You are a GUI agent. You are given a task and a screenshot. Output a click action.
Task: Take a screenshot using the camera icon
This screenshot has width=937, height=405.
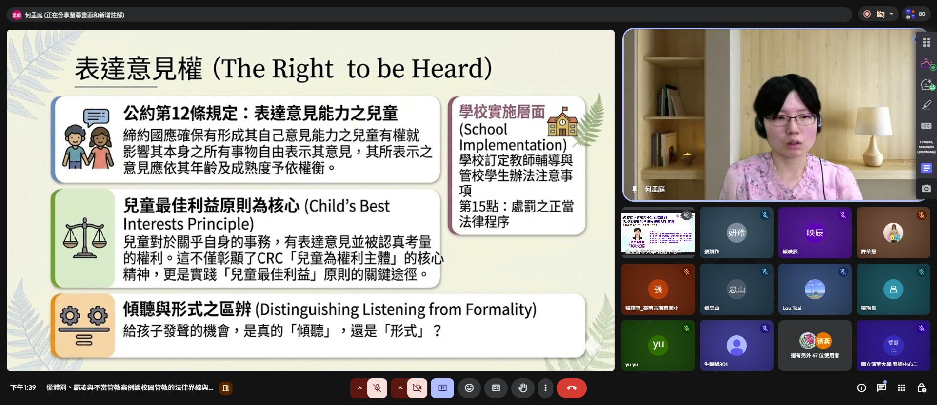tap(926, 189)
